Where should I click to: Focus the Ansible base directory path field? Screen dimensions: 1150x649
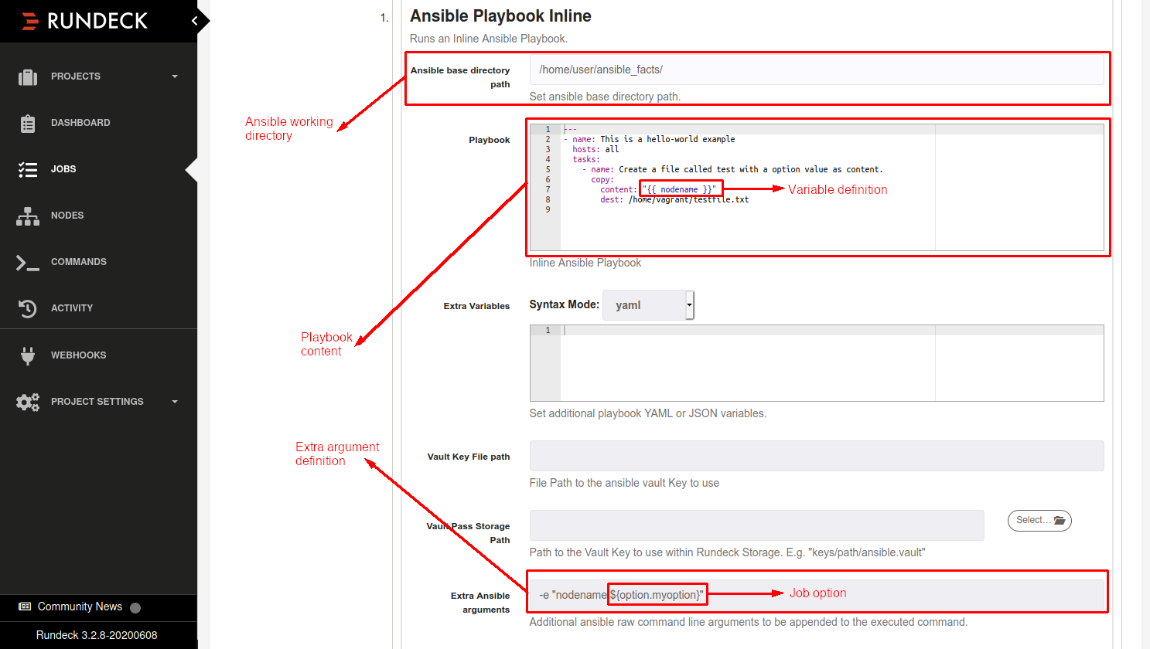(x=817, y=70)
